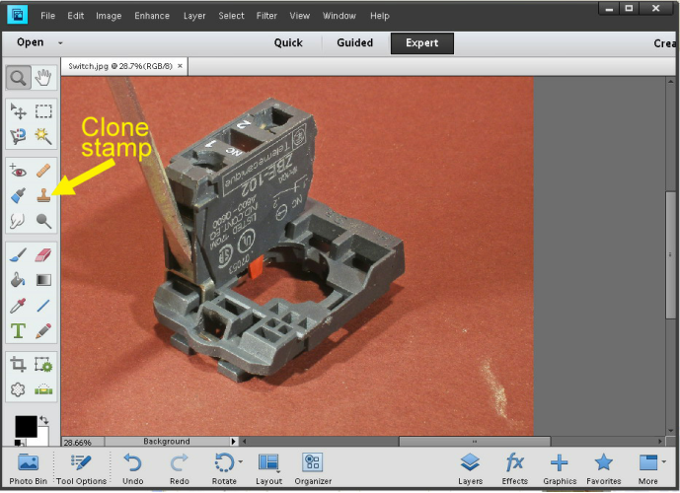Open the Rotate dropdown arrow
Image resolution: width=680 pixels, height=493 pixels.
click(240, 461)
